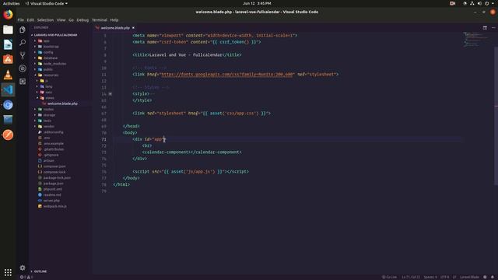Open composer.json in explorer
The width and height of the screenshot is (498, 280).
pos(54,166)
